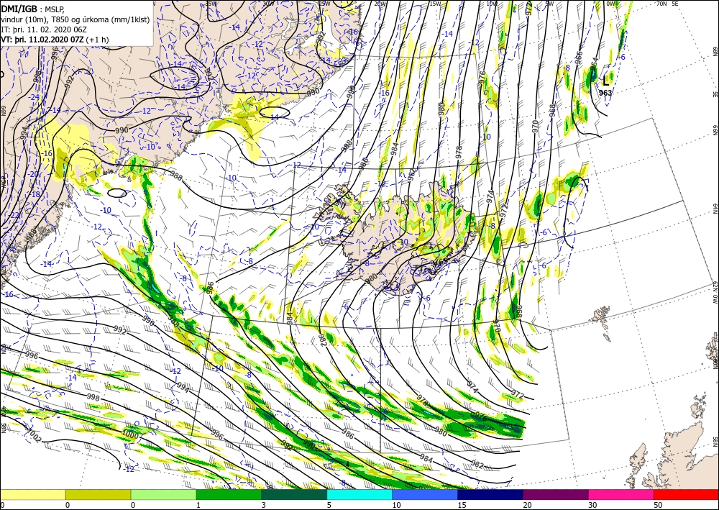Click the "VT: þri. 11.02.2020 07Z" valid time
This screenshot has height=510, width=719.
click(x=44, y=40)
